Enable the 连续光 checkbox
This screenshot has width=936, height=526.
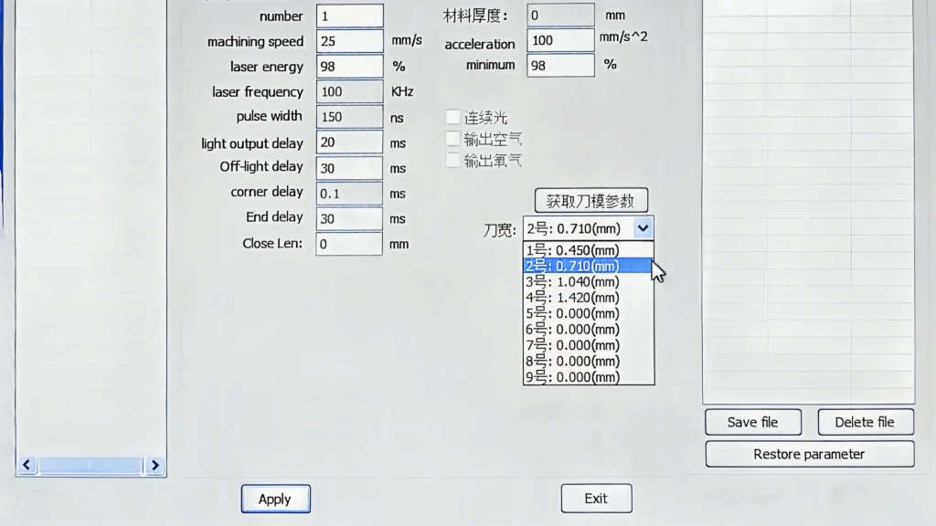coord(453,117)
